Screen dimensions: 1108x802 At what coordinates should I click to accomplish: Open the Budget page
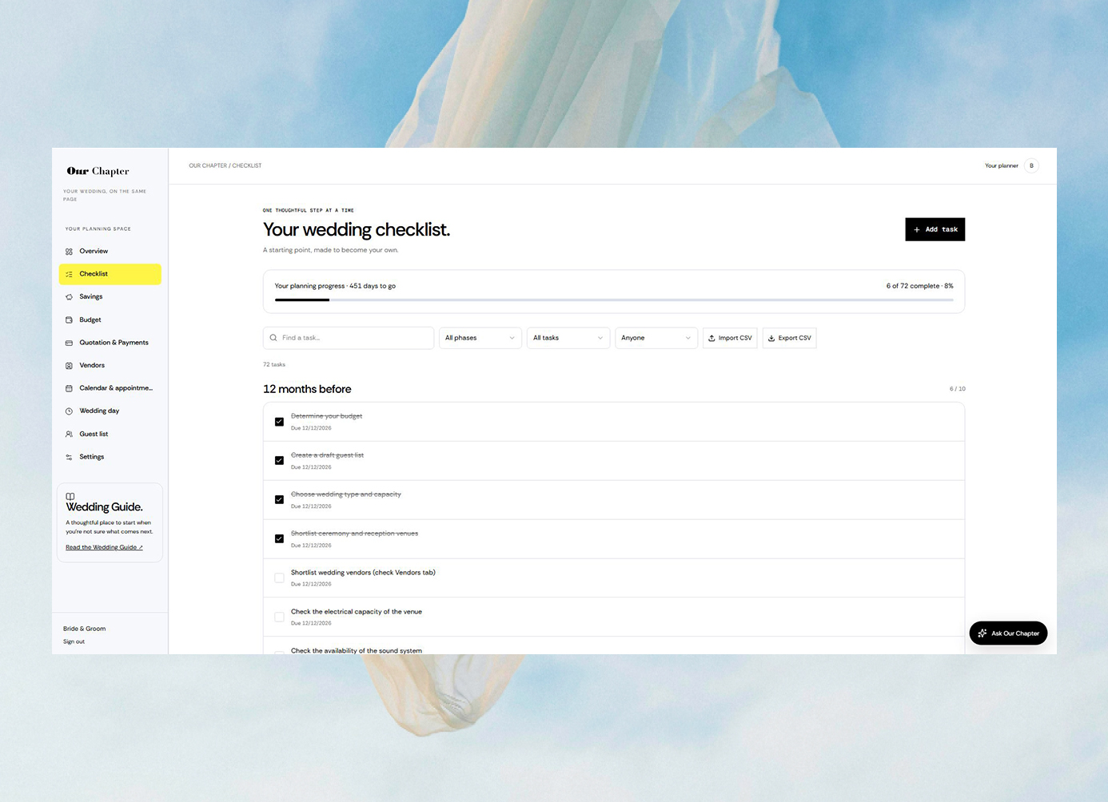[110, 320]
